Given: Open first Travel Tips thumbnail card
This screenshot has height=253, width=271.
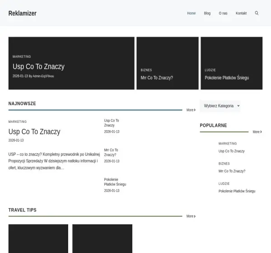Looking at the screenshot, I should point(38,239).
